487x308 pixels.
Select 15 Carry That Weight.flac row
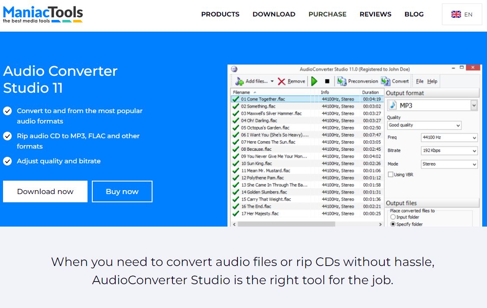coord(307,199)
